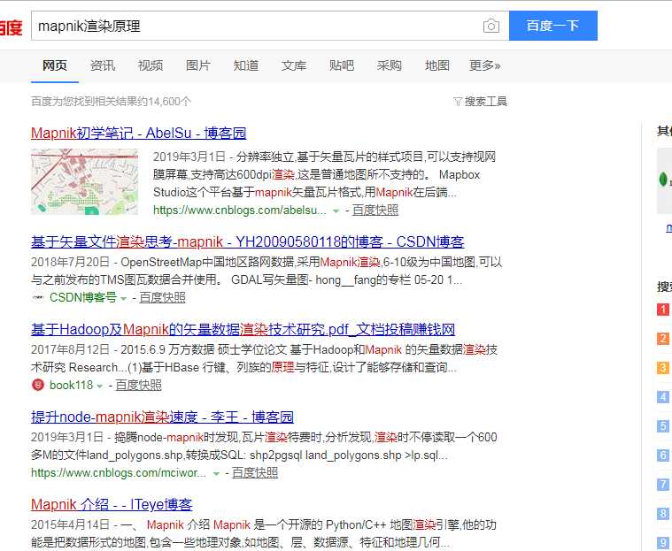Click the Baidu logo

click(11, 27)
